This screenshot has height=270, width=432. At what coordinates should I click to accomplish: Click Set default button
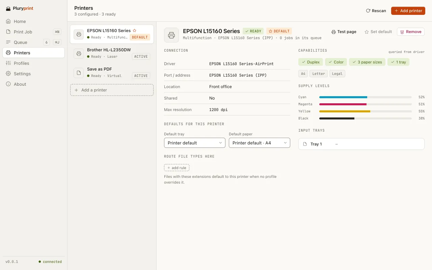pyautogui.click(x=378, y=32)
